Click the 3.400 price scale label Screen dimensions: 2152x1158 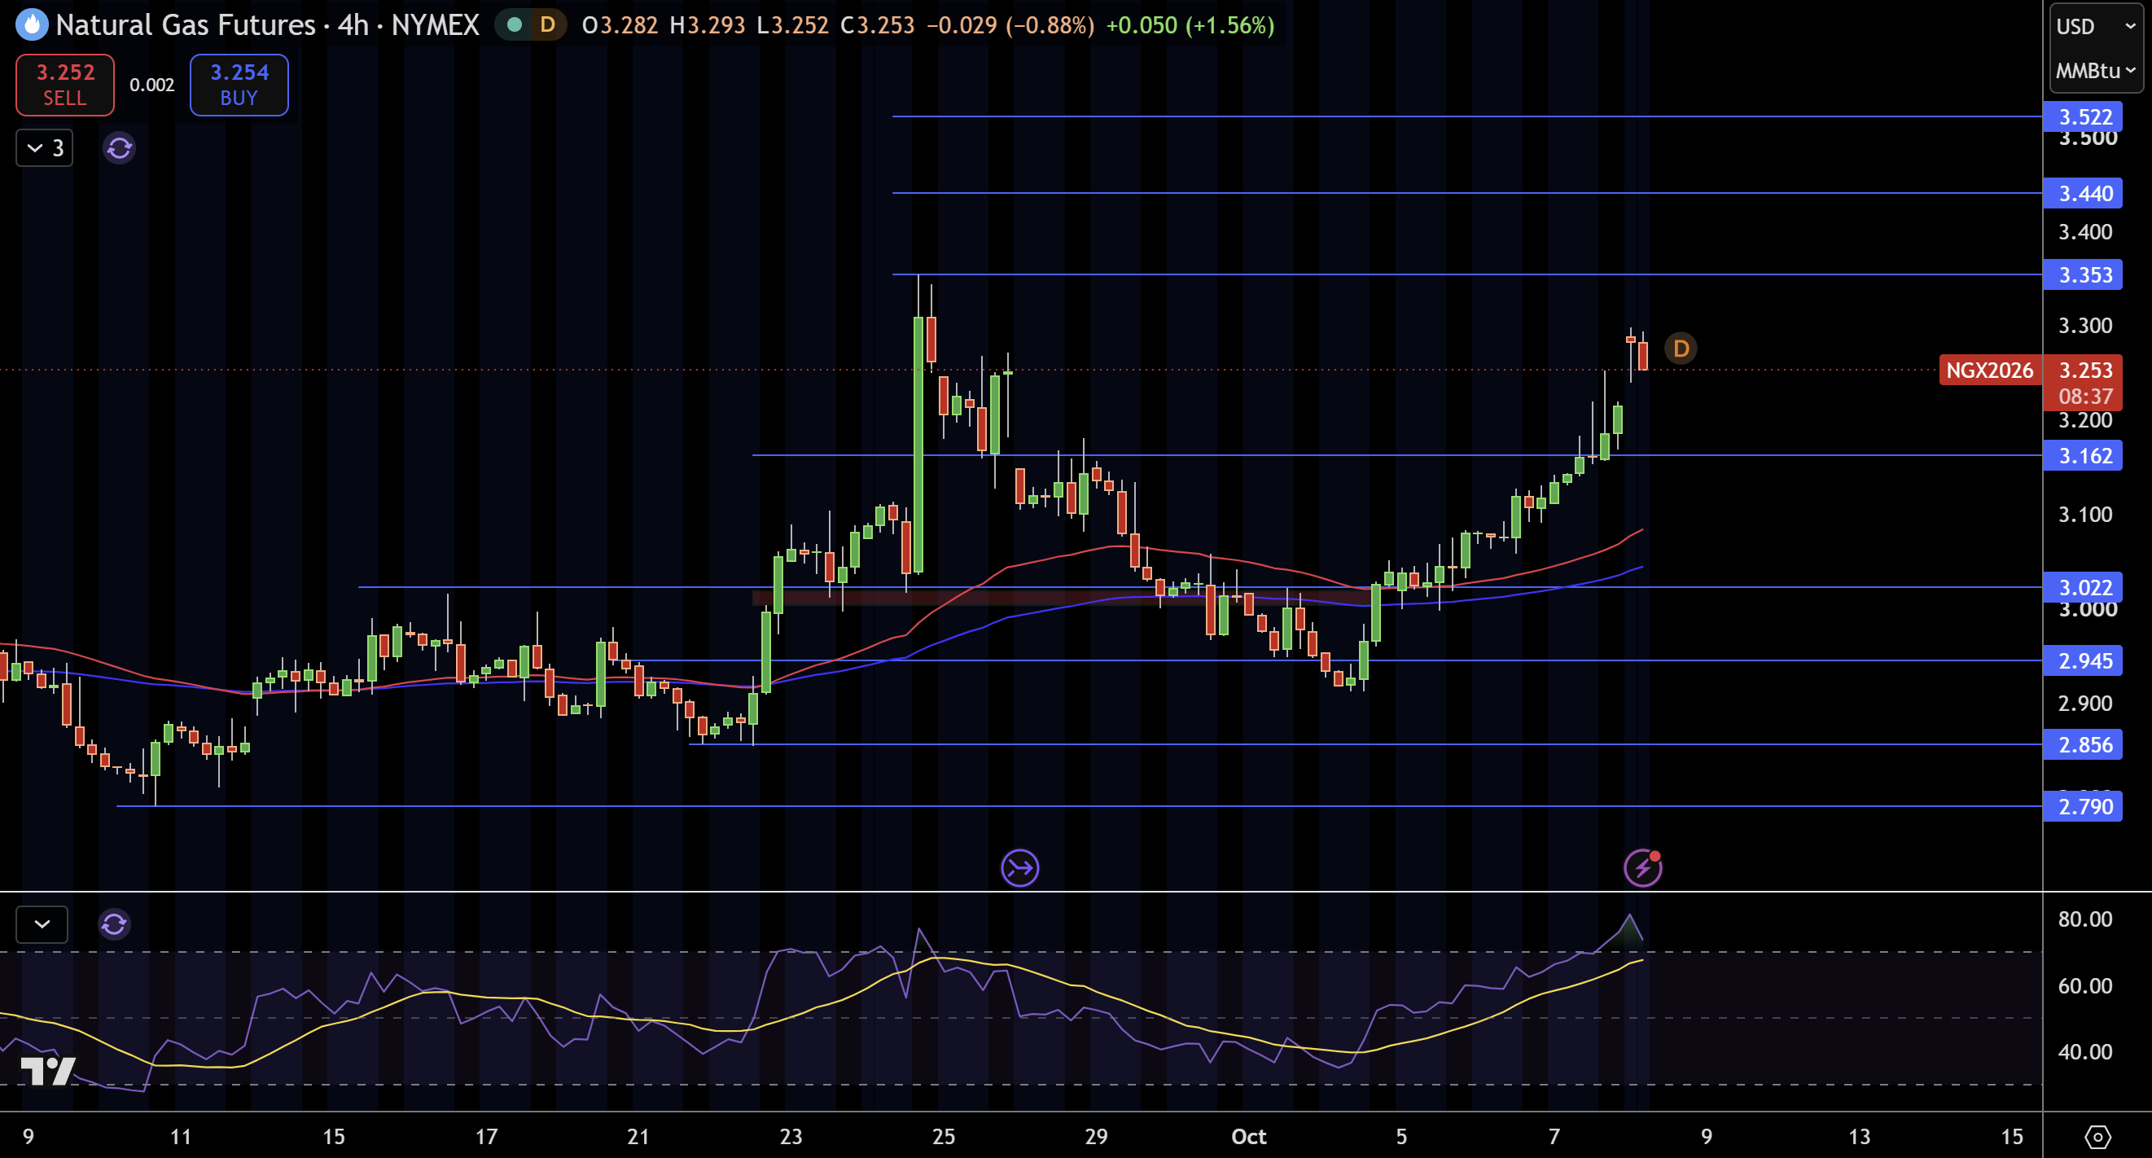(x=2085, y=232)
